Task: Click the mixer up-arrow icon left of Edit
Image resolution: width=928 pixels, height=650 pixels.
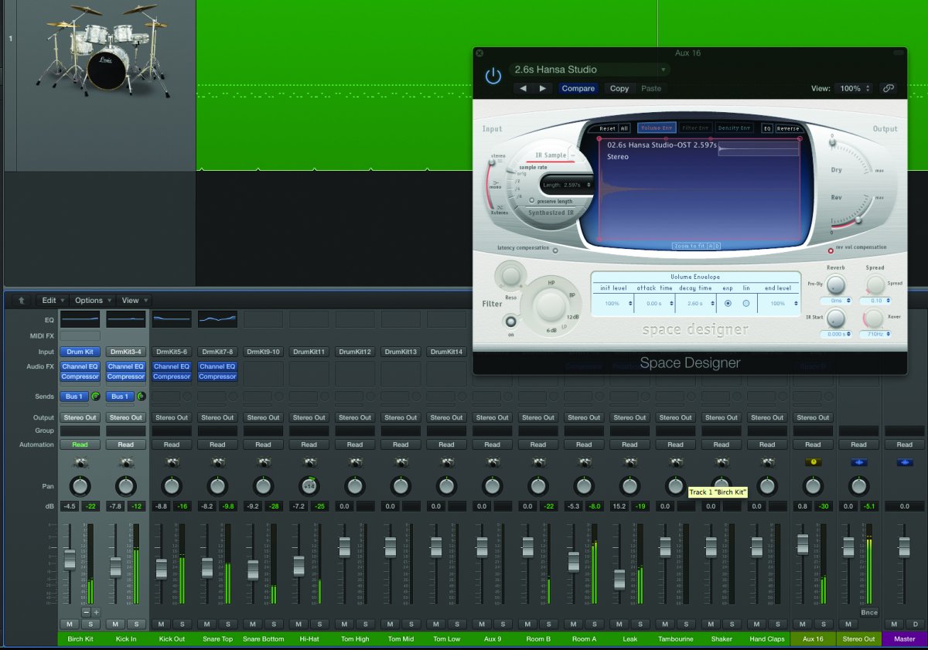Action: coord(21,301)
